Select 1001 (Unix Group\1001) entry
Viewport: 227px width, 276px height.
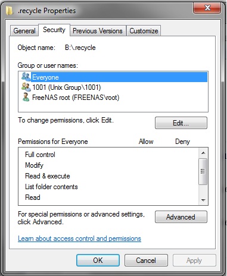[66, 87]
